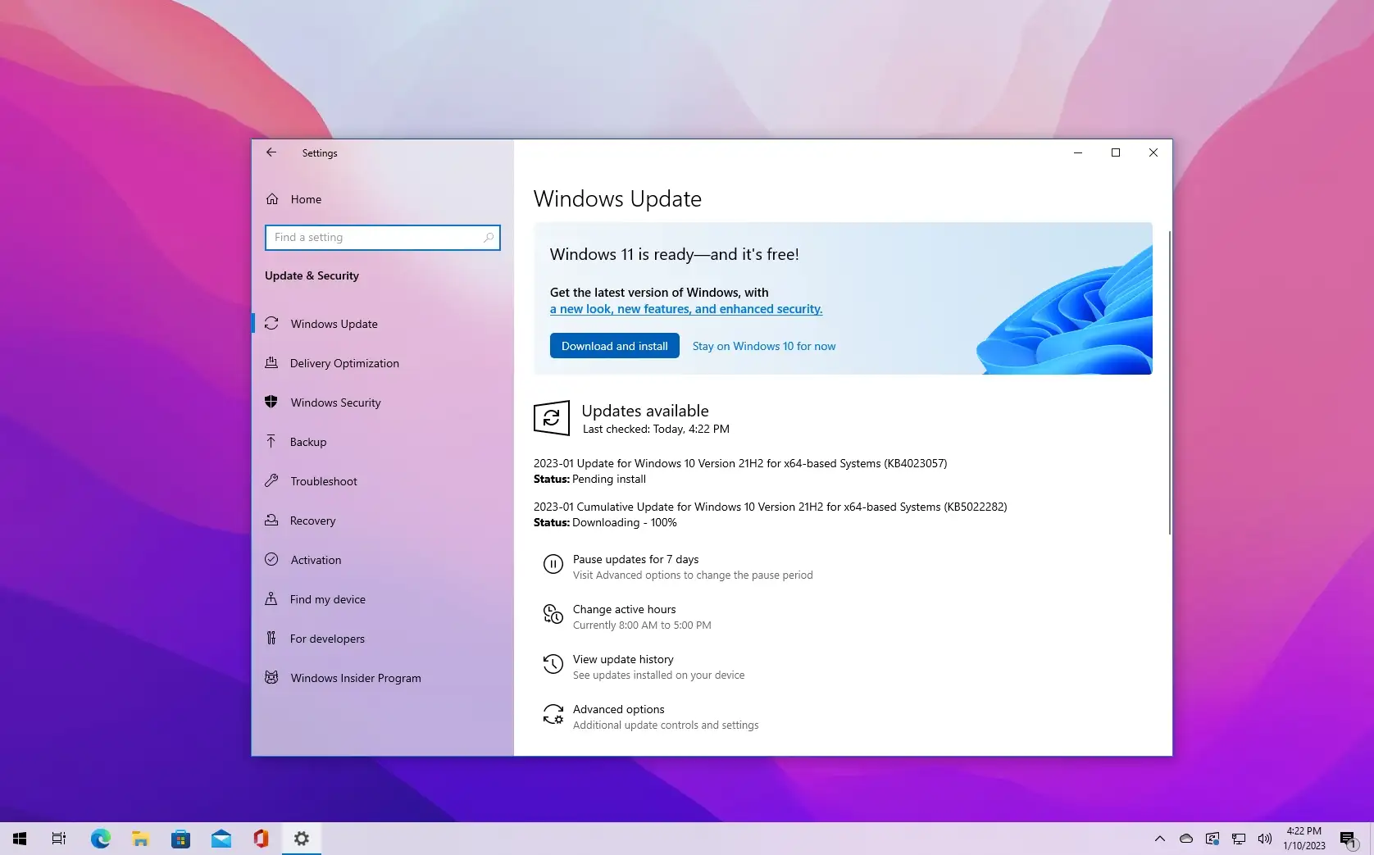
Task: Click the Status: Pending install text
Action: [x=589, y=479]
